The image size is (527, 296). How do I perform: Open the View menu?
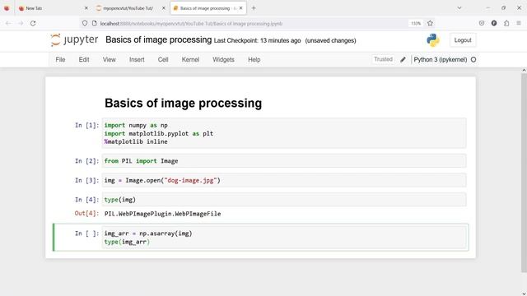coord(110,60)
